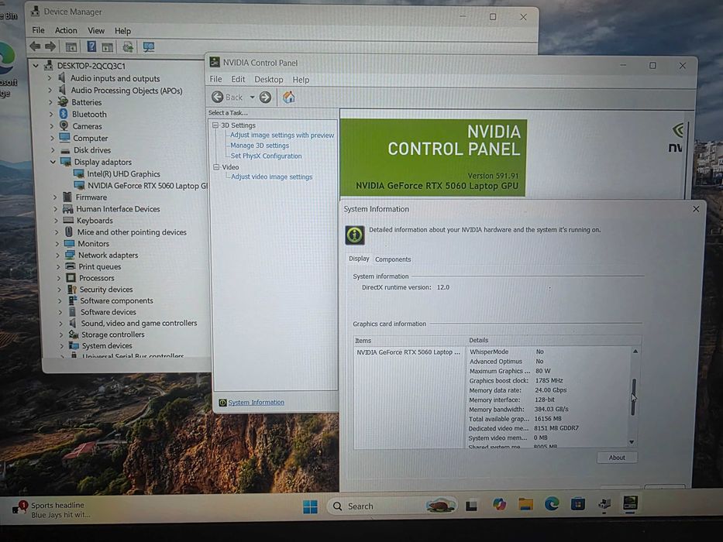The width and height of the screenshot is (723, 542).
Task: Click the Details column header
Action: (x=553, y=340)
